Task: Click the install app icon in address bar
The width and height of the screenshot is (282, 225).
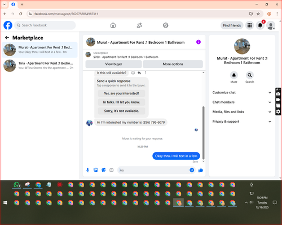Action: [x=251, y=14]
